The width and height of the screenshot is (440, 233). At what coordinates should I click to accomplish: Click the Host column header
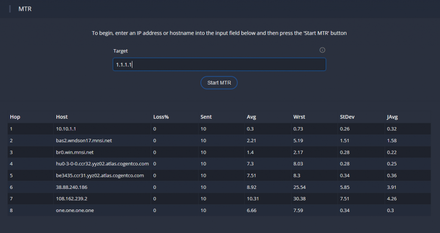pos(62,117)
